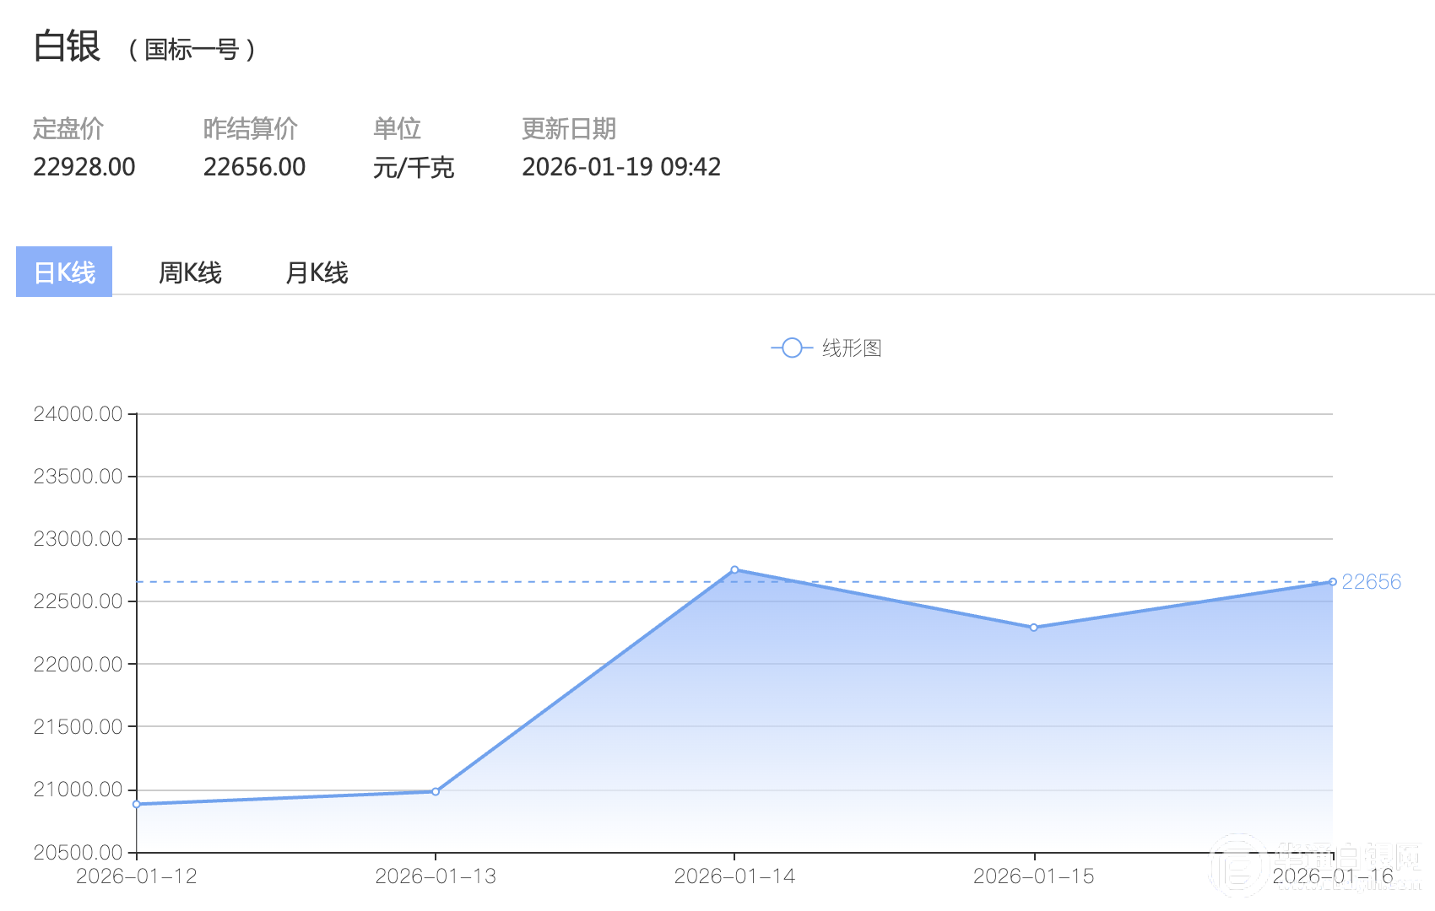Screen dimensions: 1435x911
Task: Click the 2026-01-15 x-axis date label
Action: 1033,876
